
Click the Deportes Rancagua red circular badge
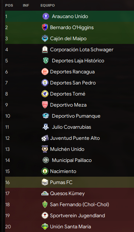(x=45, y=72)
